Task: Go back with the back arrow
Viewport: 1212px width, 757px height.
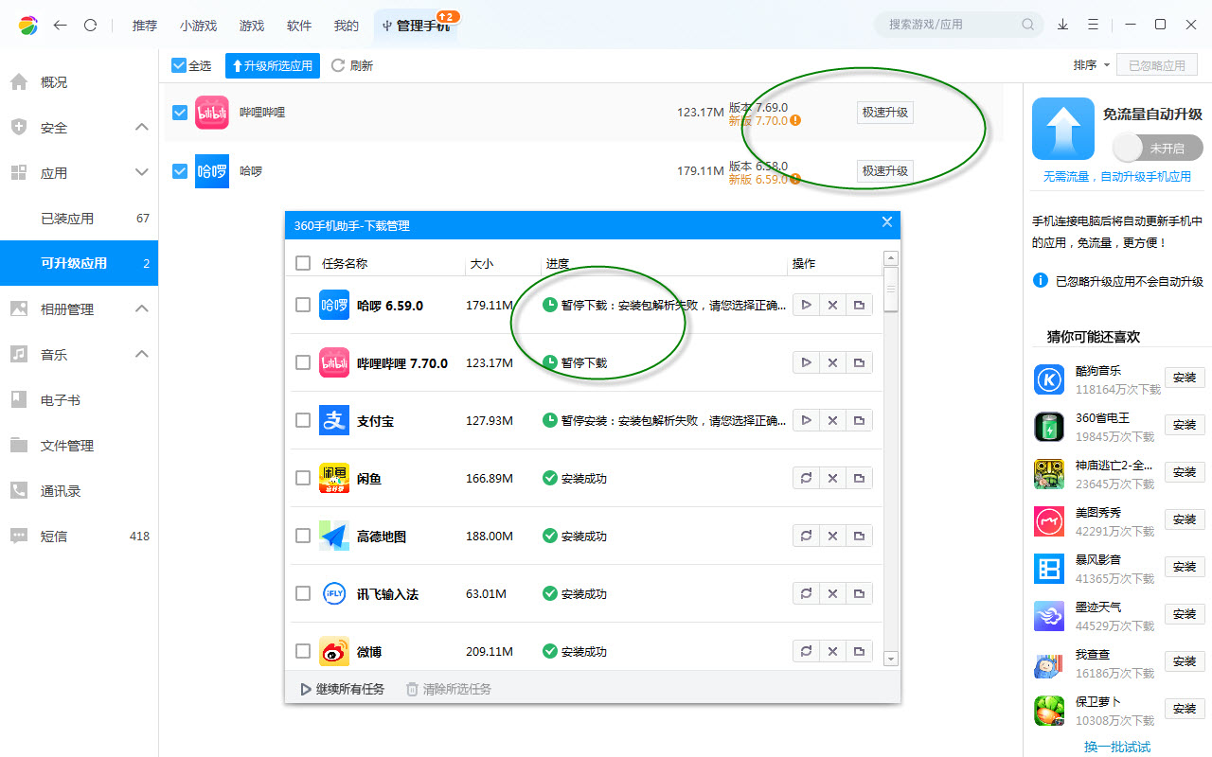Action: point(60,25)
